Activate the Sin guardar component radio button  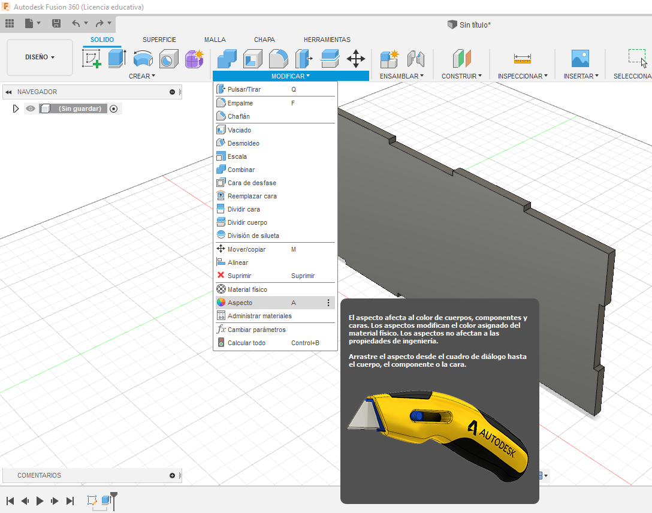113,108
